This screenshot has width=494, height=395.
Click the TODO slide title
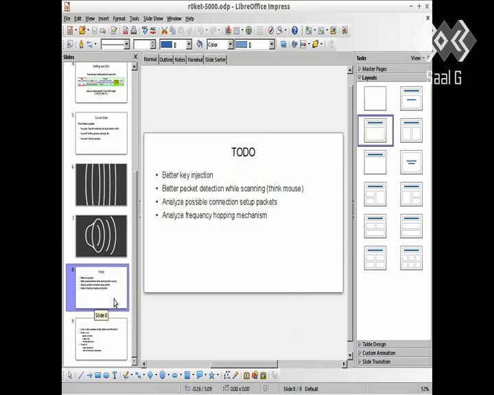click(x=243, y=152)
